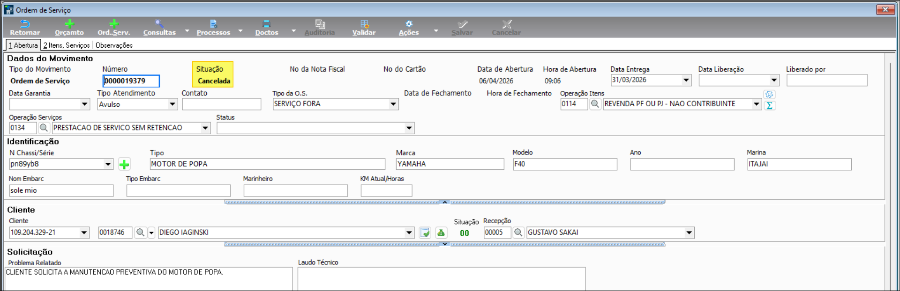
Task: Expand the Processos dropdown arrow
Action: click(x=240, y=31)
